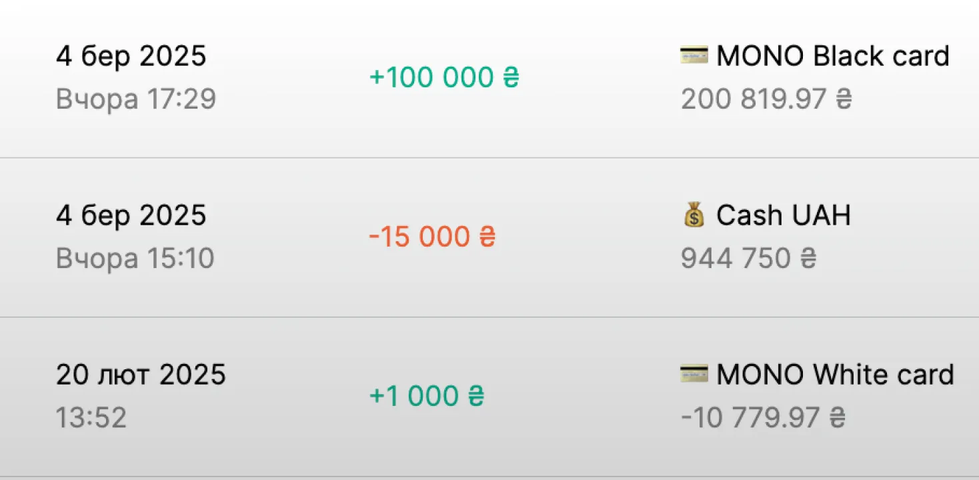Click the MONO White card account label
979x480 pixels.
[835, 374]
